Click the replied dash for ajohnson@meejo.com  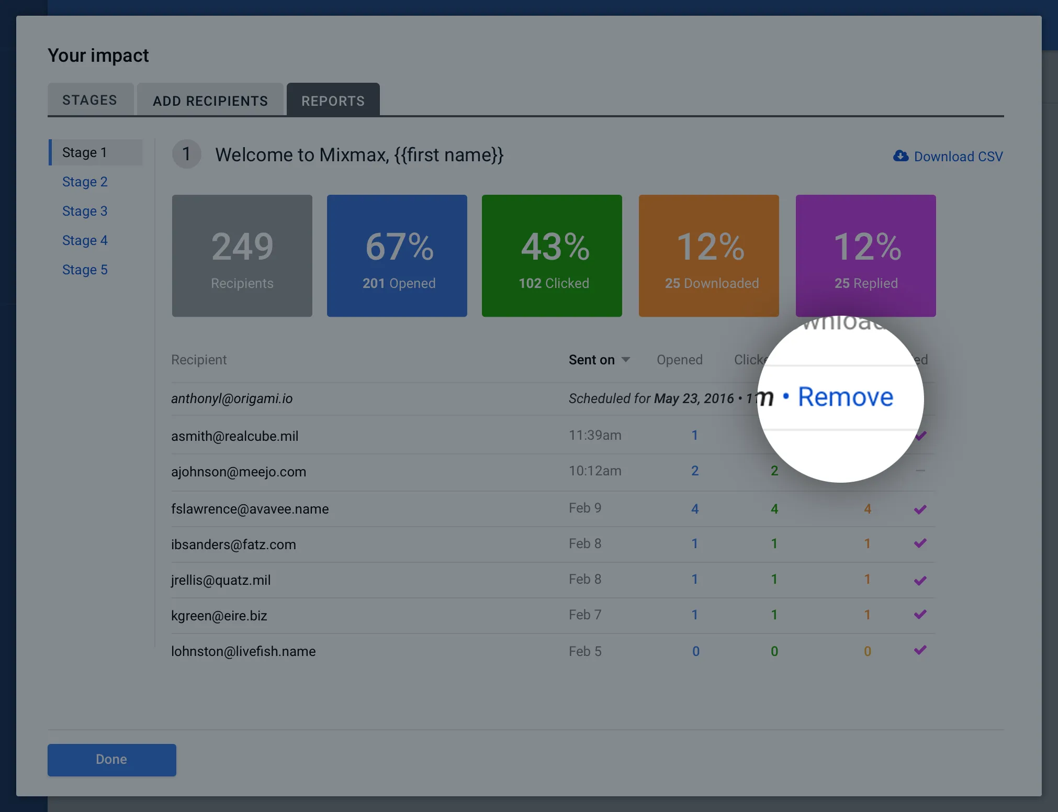click(x=920, y=471)
